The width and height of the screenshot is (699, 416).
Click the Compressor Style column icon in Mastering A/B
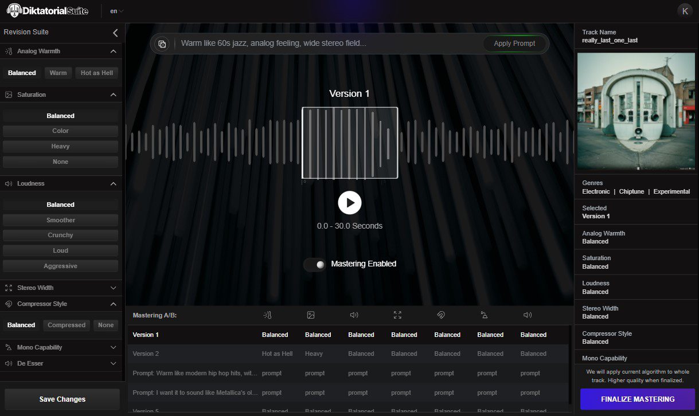(441, 315)
